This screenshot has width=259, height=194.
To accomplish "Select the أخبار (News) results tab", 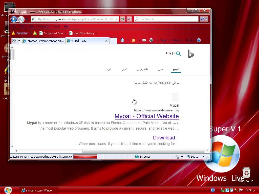I will coord(124,69).
